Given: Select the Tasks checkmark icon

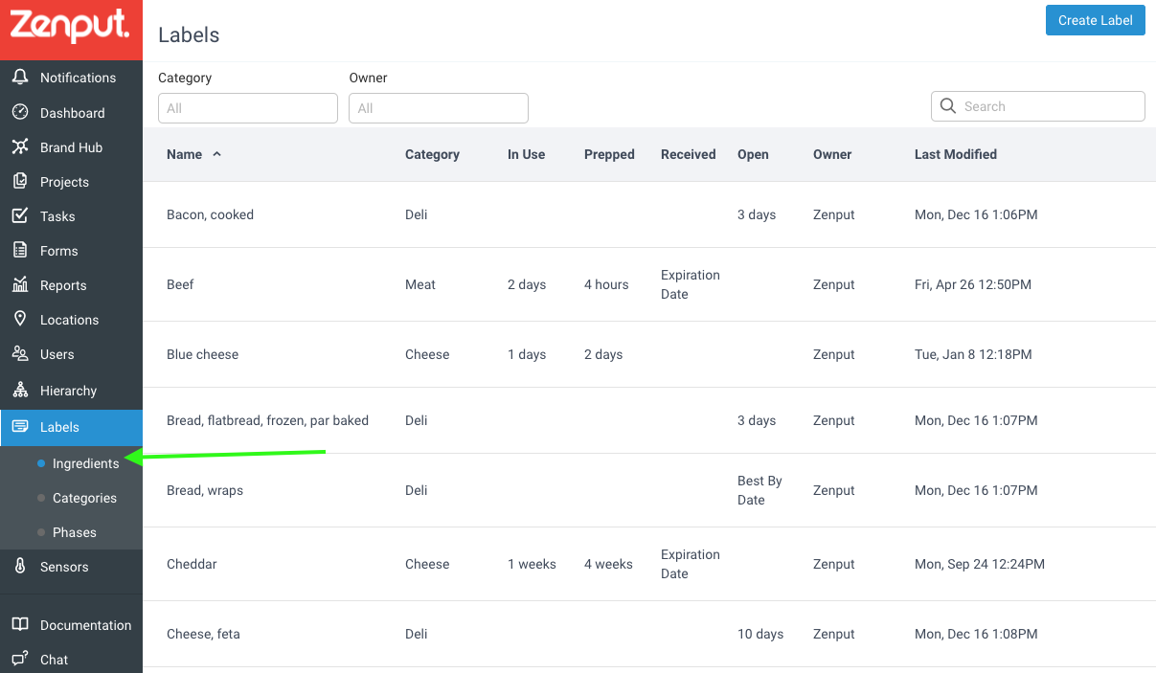Looking at the screenshot, I should click(x=20, y=215).
